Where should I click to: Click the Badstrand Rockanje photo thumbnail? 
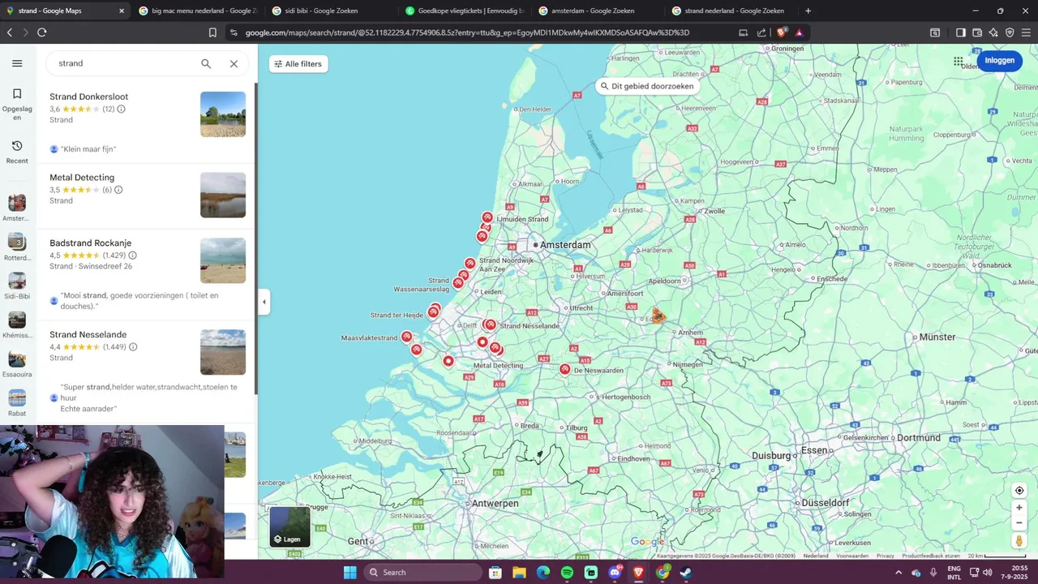pyautogui.click(x=223, y=260)
